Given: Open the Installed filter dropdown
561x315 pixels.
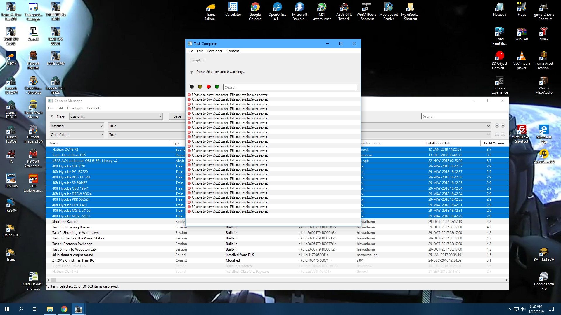Looking at the screenshot, I should pyautogui.click(x=77, y=126).
